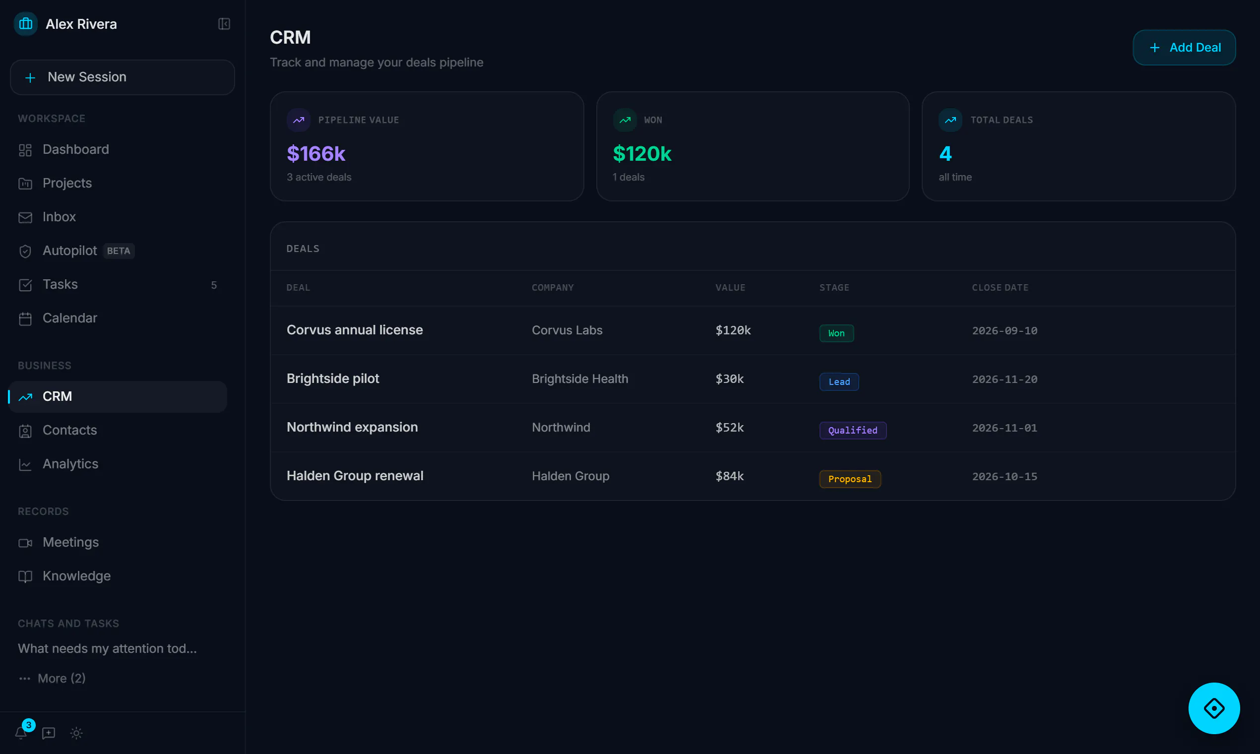
Task: Open Analytics in Business section
Action: pos(118,464)
